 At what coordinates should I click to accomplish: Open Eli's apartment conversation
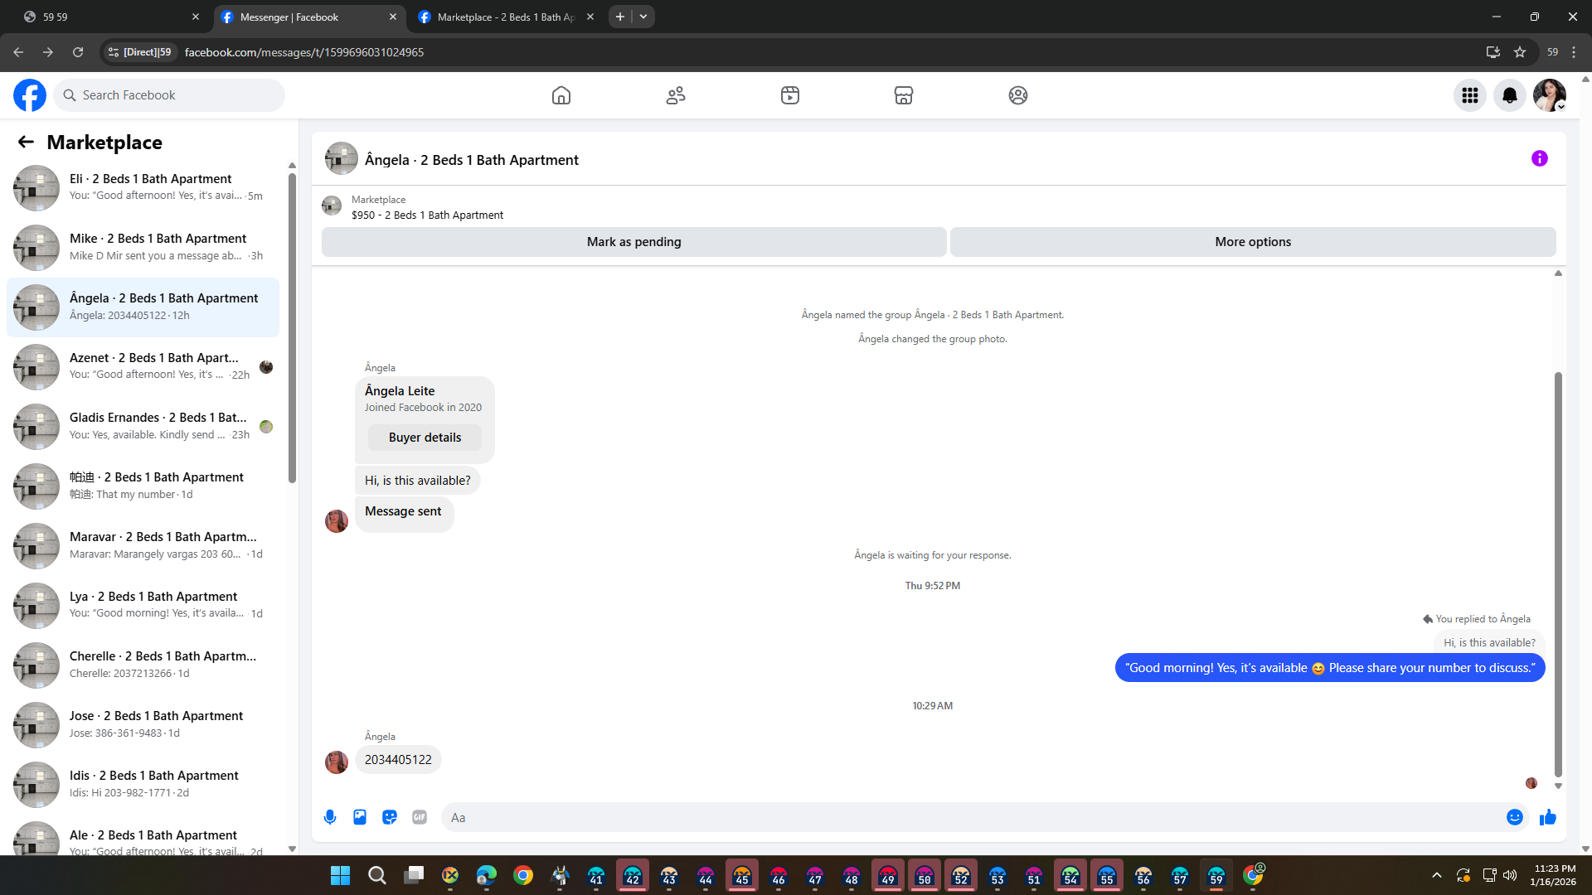tap(149, 186)
